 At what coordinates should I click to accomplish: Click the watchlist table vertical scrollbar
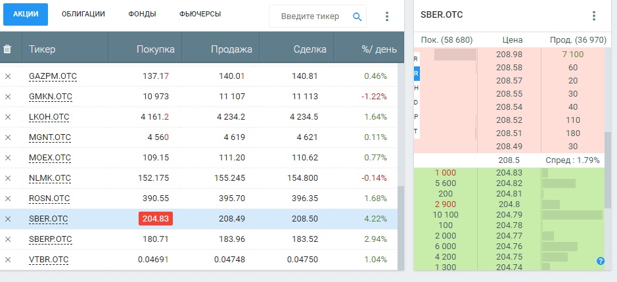pyautogui.click(x=401, y=227)
